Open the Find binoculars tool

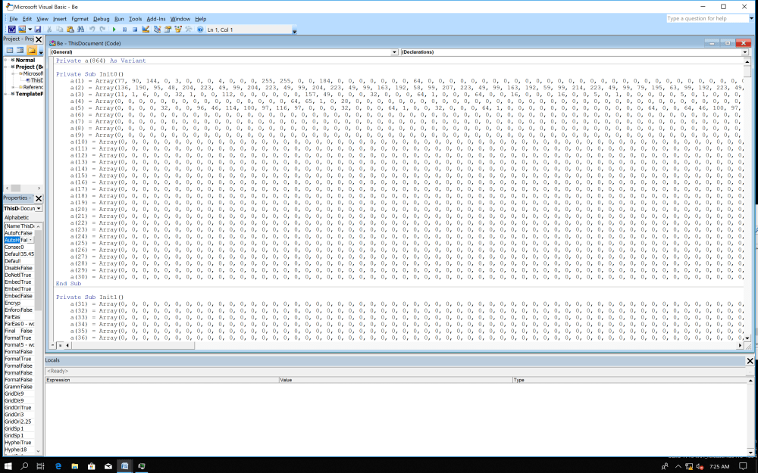(80, 30)
